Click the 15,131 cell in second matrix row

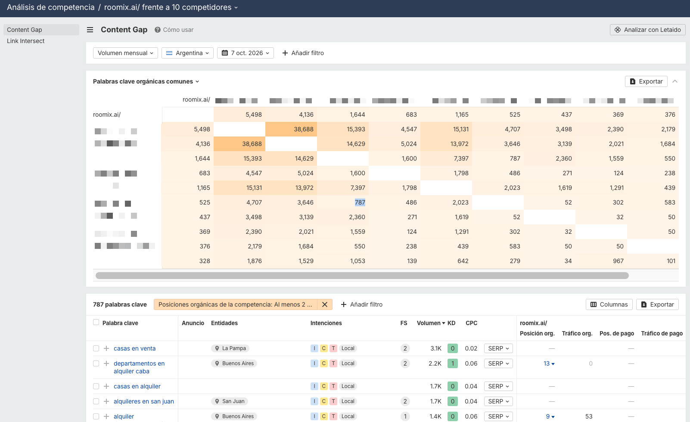click(446, 129)
